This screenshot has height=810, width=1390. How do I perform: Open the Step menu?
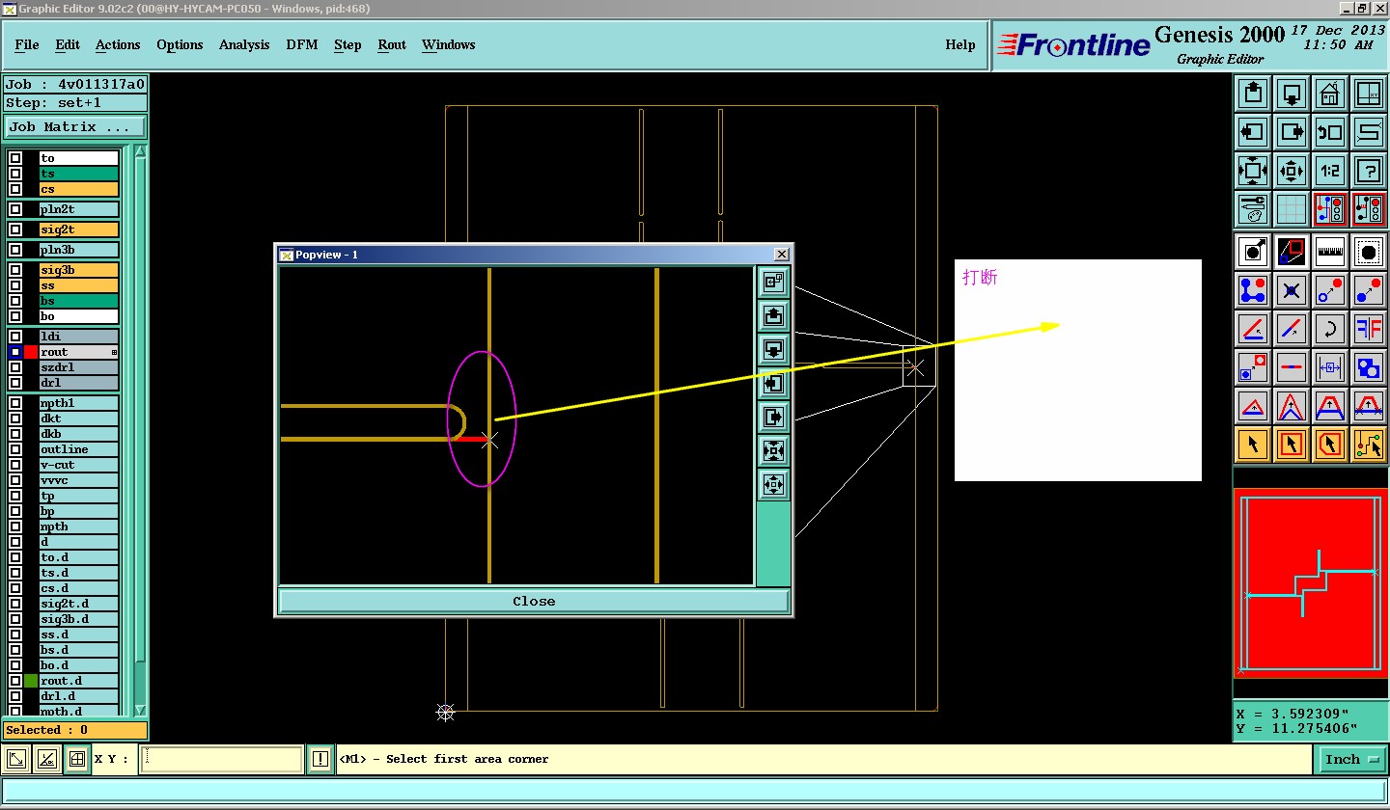[x=347, y=44]
